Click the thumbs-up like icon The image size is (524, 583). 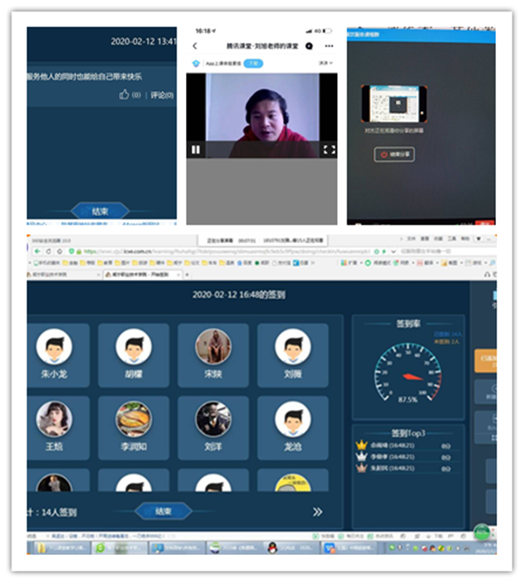pos(125,94)
